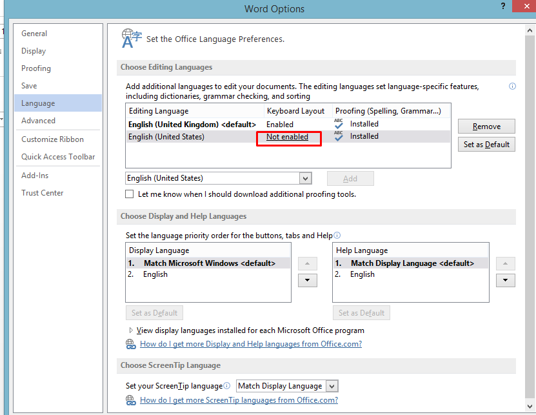Image resolution: width=536 pixels, height=415 pixels.
Task: Select Match Display Language in Help Language list
Action: pos(410,263)
